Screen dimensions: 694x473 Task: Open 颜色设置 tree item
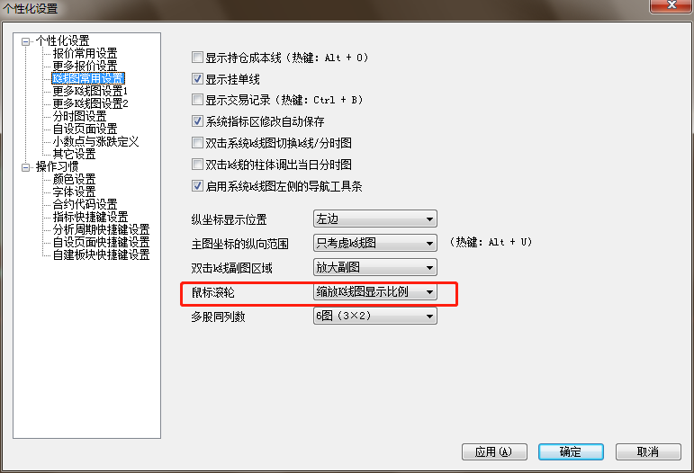[x=75, y=179]
